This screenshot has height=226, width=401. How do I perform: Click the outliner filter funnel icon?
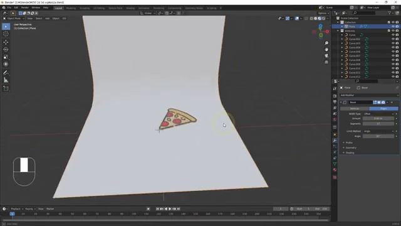click(x=390, y=13)
